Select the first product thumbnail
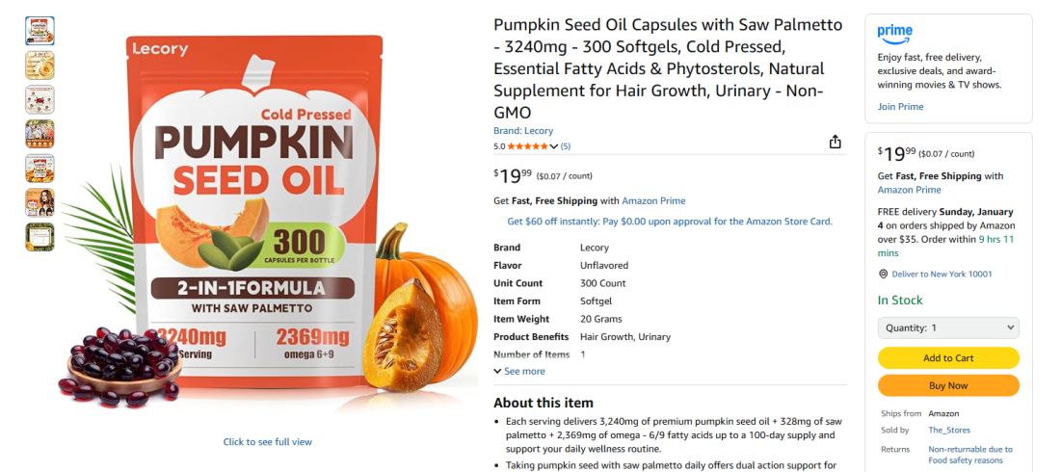The width and height of the screenshot is (1061, 472). pyautogui.click(x=40, y=31)
